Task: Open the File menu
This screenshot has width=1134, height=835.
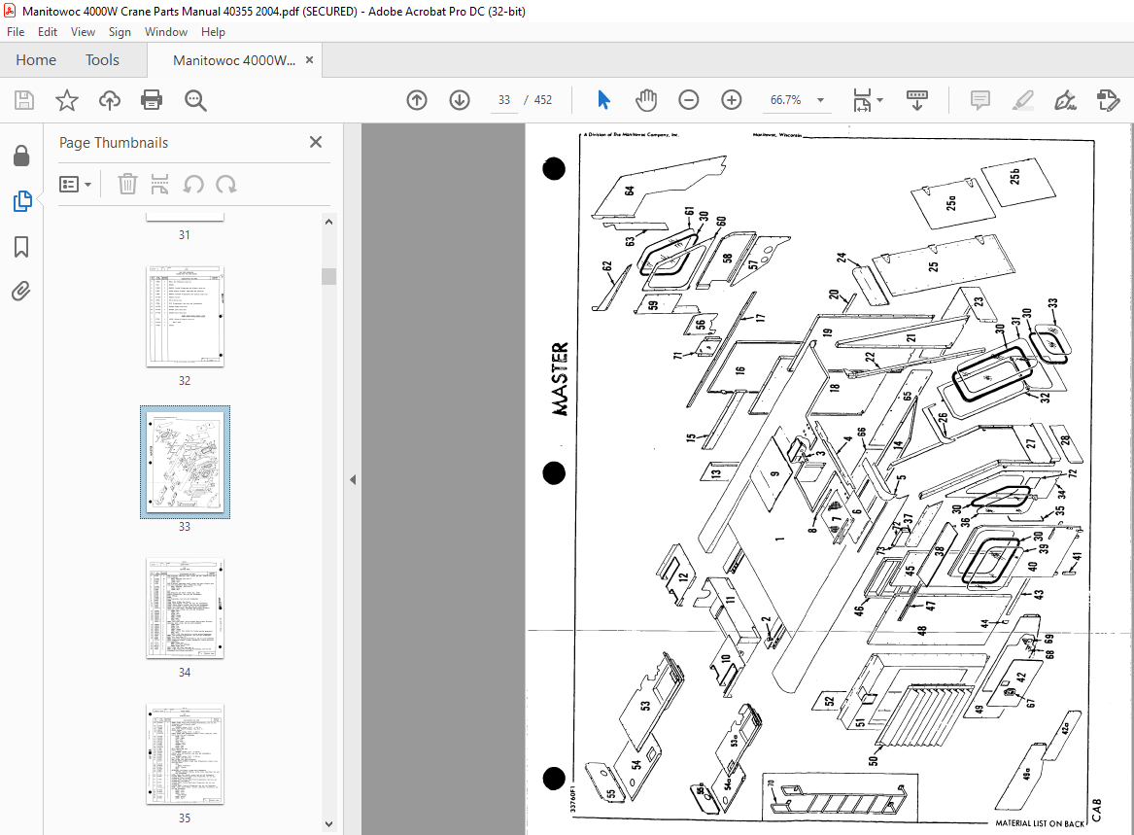Action: pos(16,32)
